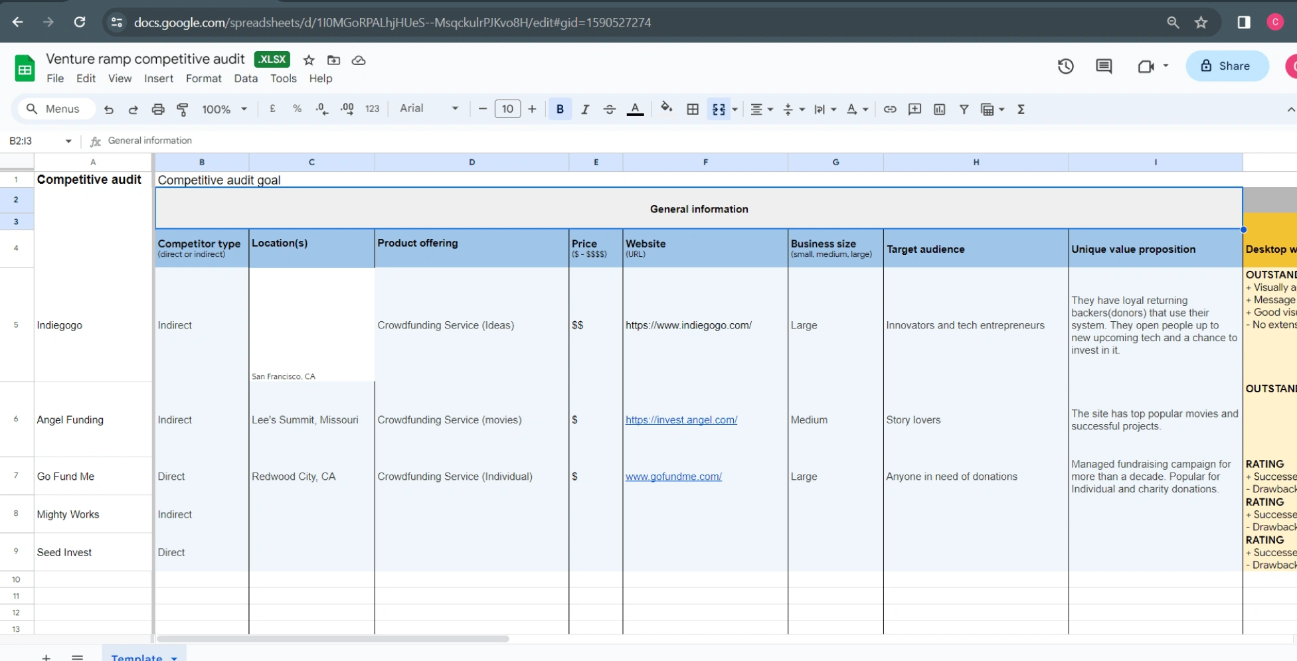
Task: Open the text color picker
Action: 636,110
